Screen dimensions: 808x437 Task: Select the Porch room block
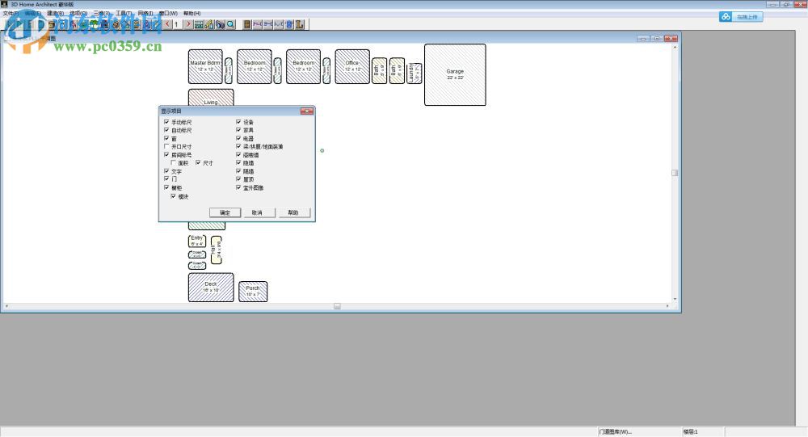coord(253,291)
